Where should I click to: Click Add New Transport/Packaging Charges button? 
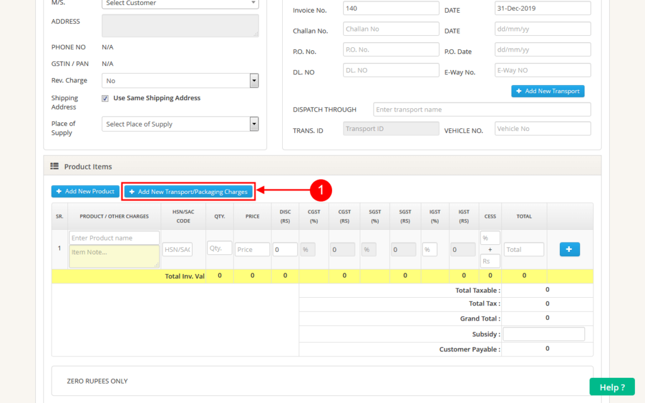[188, 191]
